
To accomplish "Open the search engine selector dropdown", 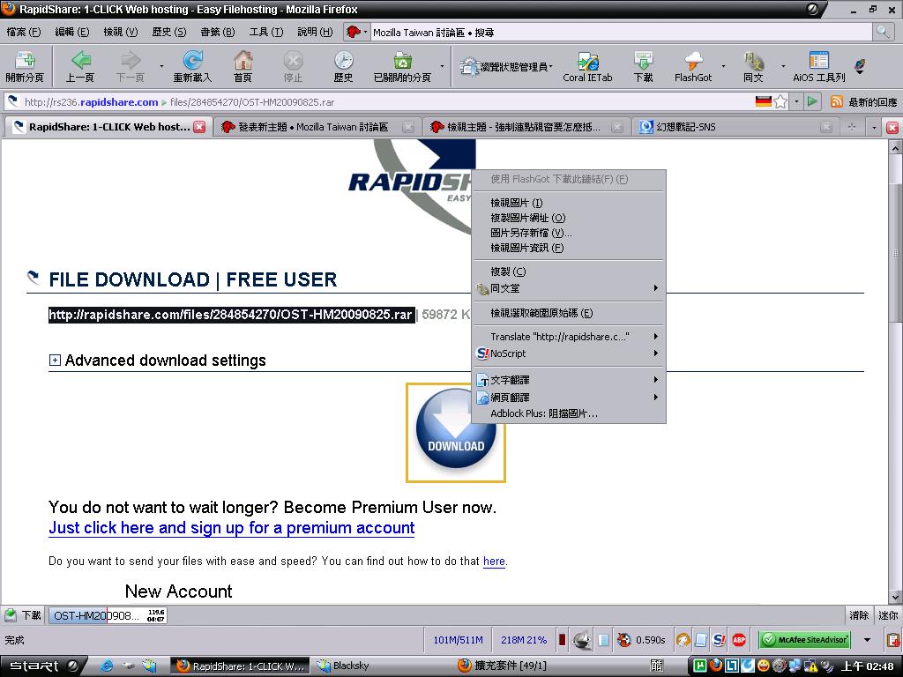I will point(356,32).
